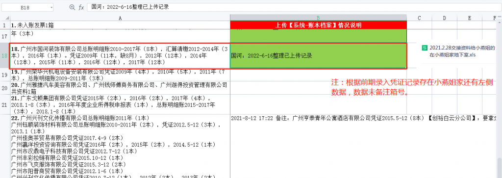Select row 18 header

(x=5, y=56)
